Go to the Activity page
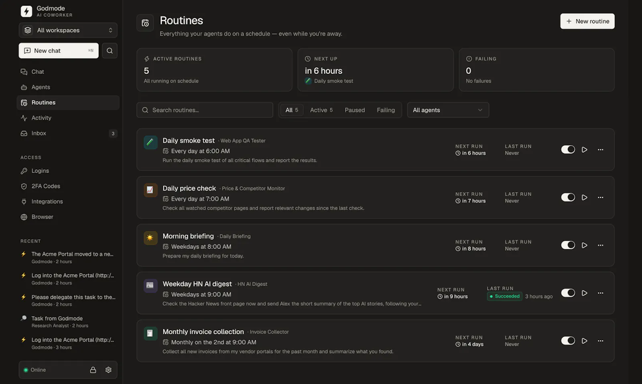The image size is (642, 384). [68, 118]
